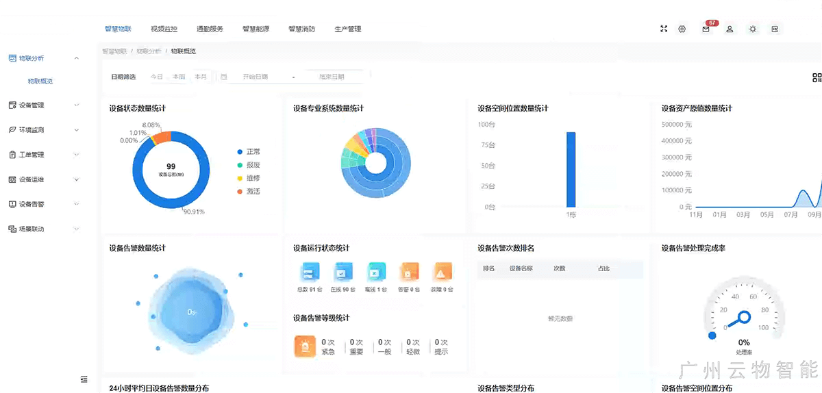
Task: Click 物联分析 in the breadcrumb
Action: click(149, 51)
